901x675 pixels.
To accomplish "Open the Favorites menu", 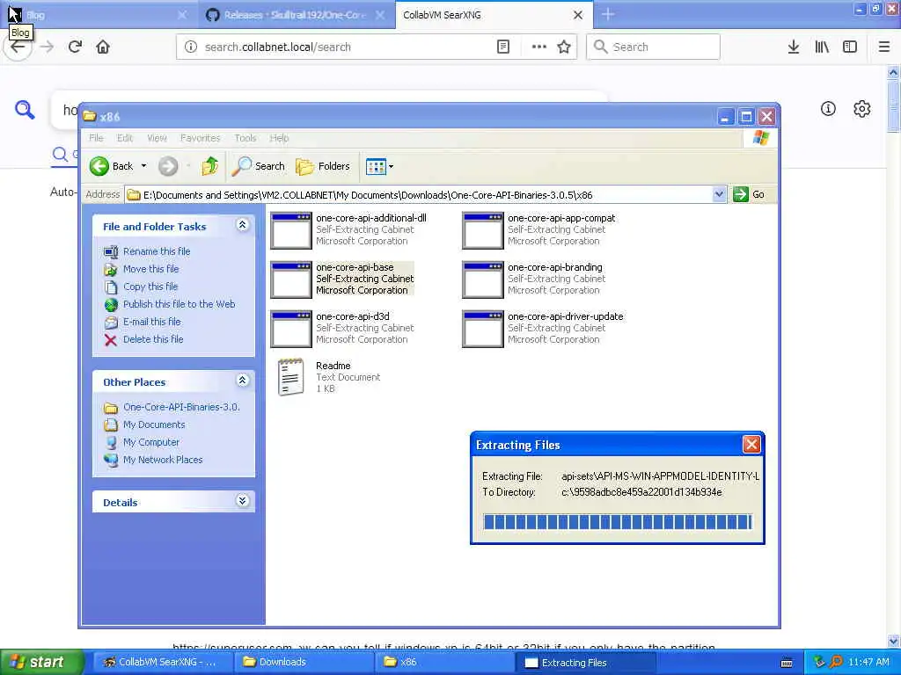I will tap(200, 138).
